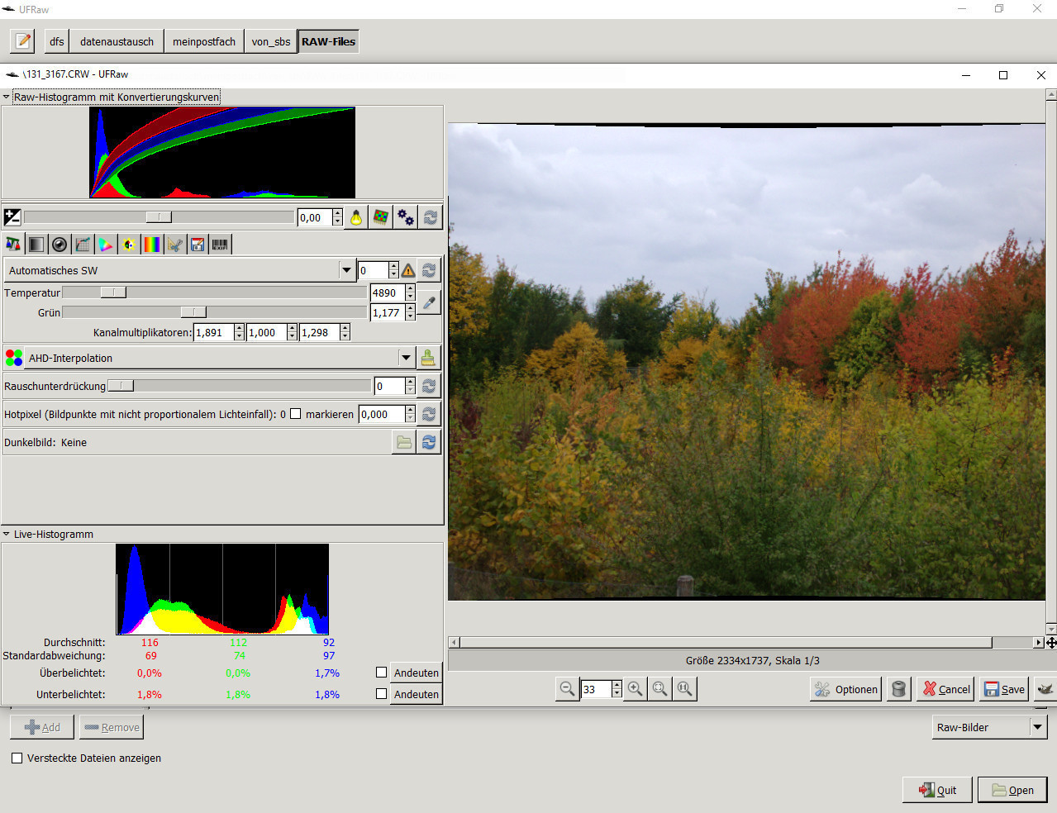1057x813 pixels.
Task: Open the EXIF barcode tab icon
Action: [220, 245]
